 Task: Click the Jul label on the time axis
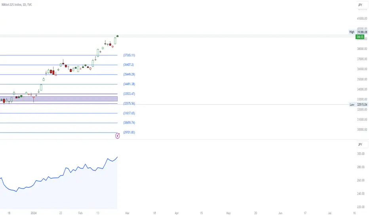(330, 213)
